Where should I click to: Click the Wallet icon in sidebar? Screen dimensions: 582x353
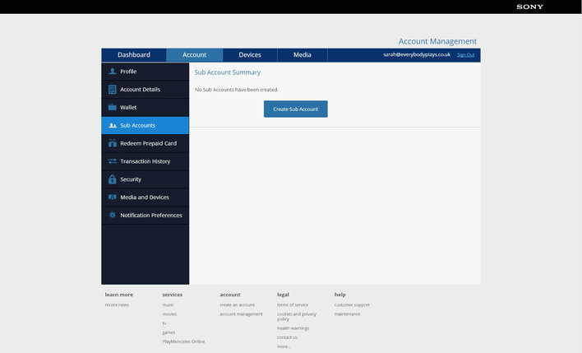pyautogui.click(x=113, y=108)
